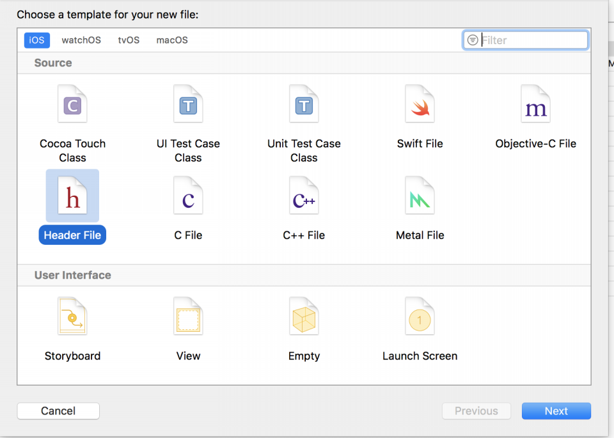
Task: Switch to the iOS tab
Action: click(37, 40)
